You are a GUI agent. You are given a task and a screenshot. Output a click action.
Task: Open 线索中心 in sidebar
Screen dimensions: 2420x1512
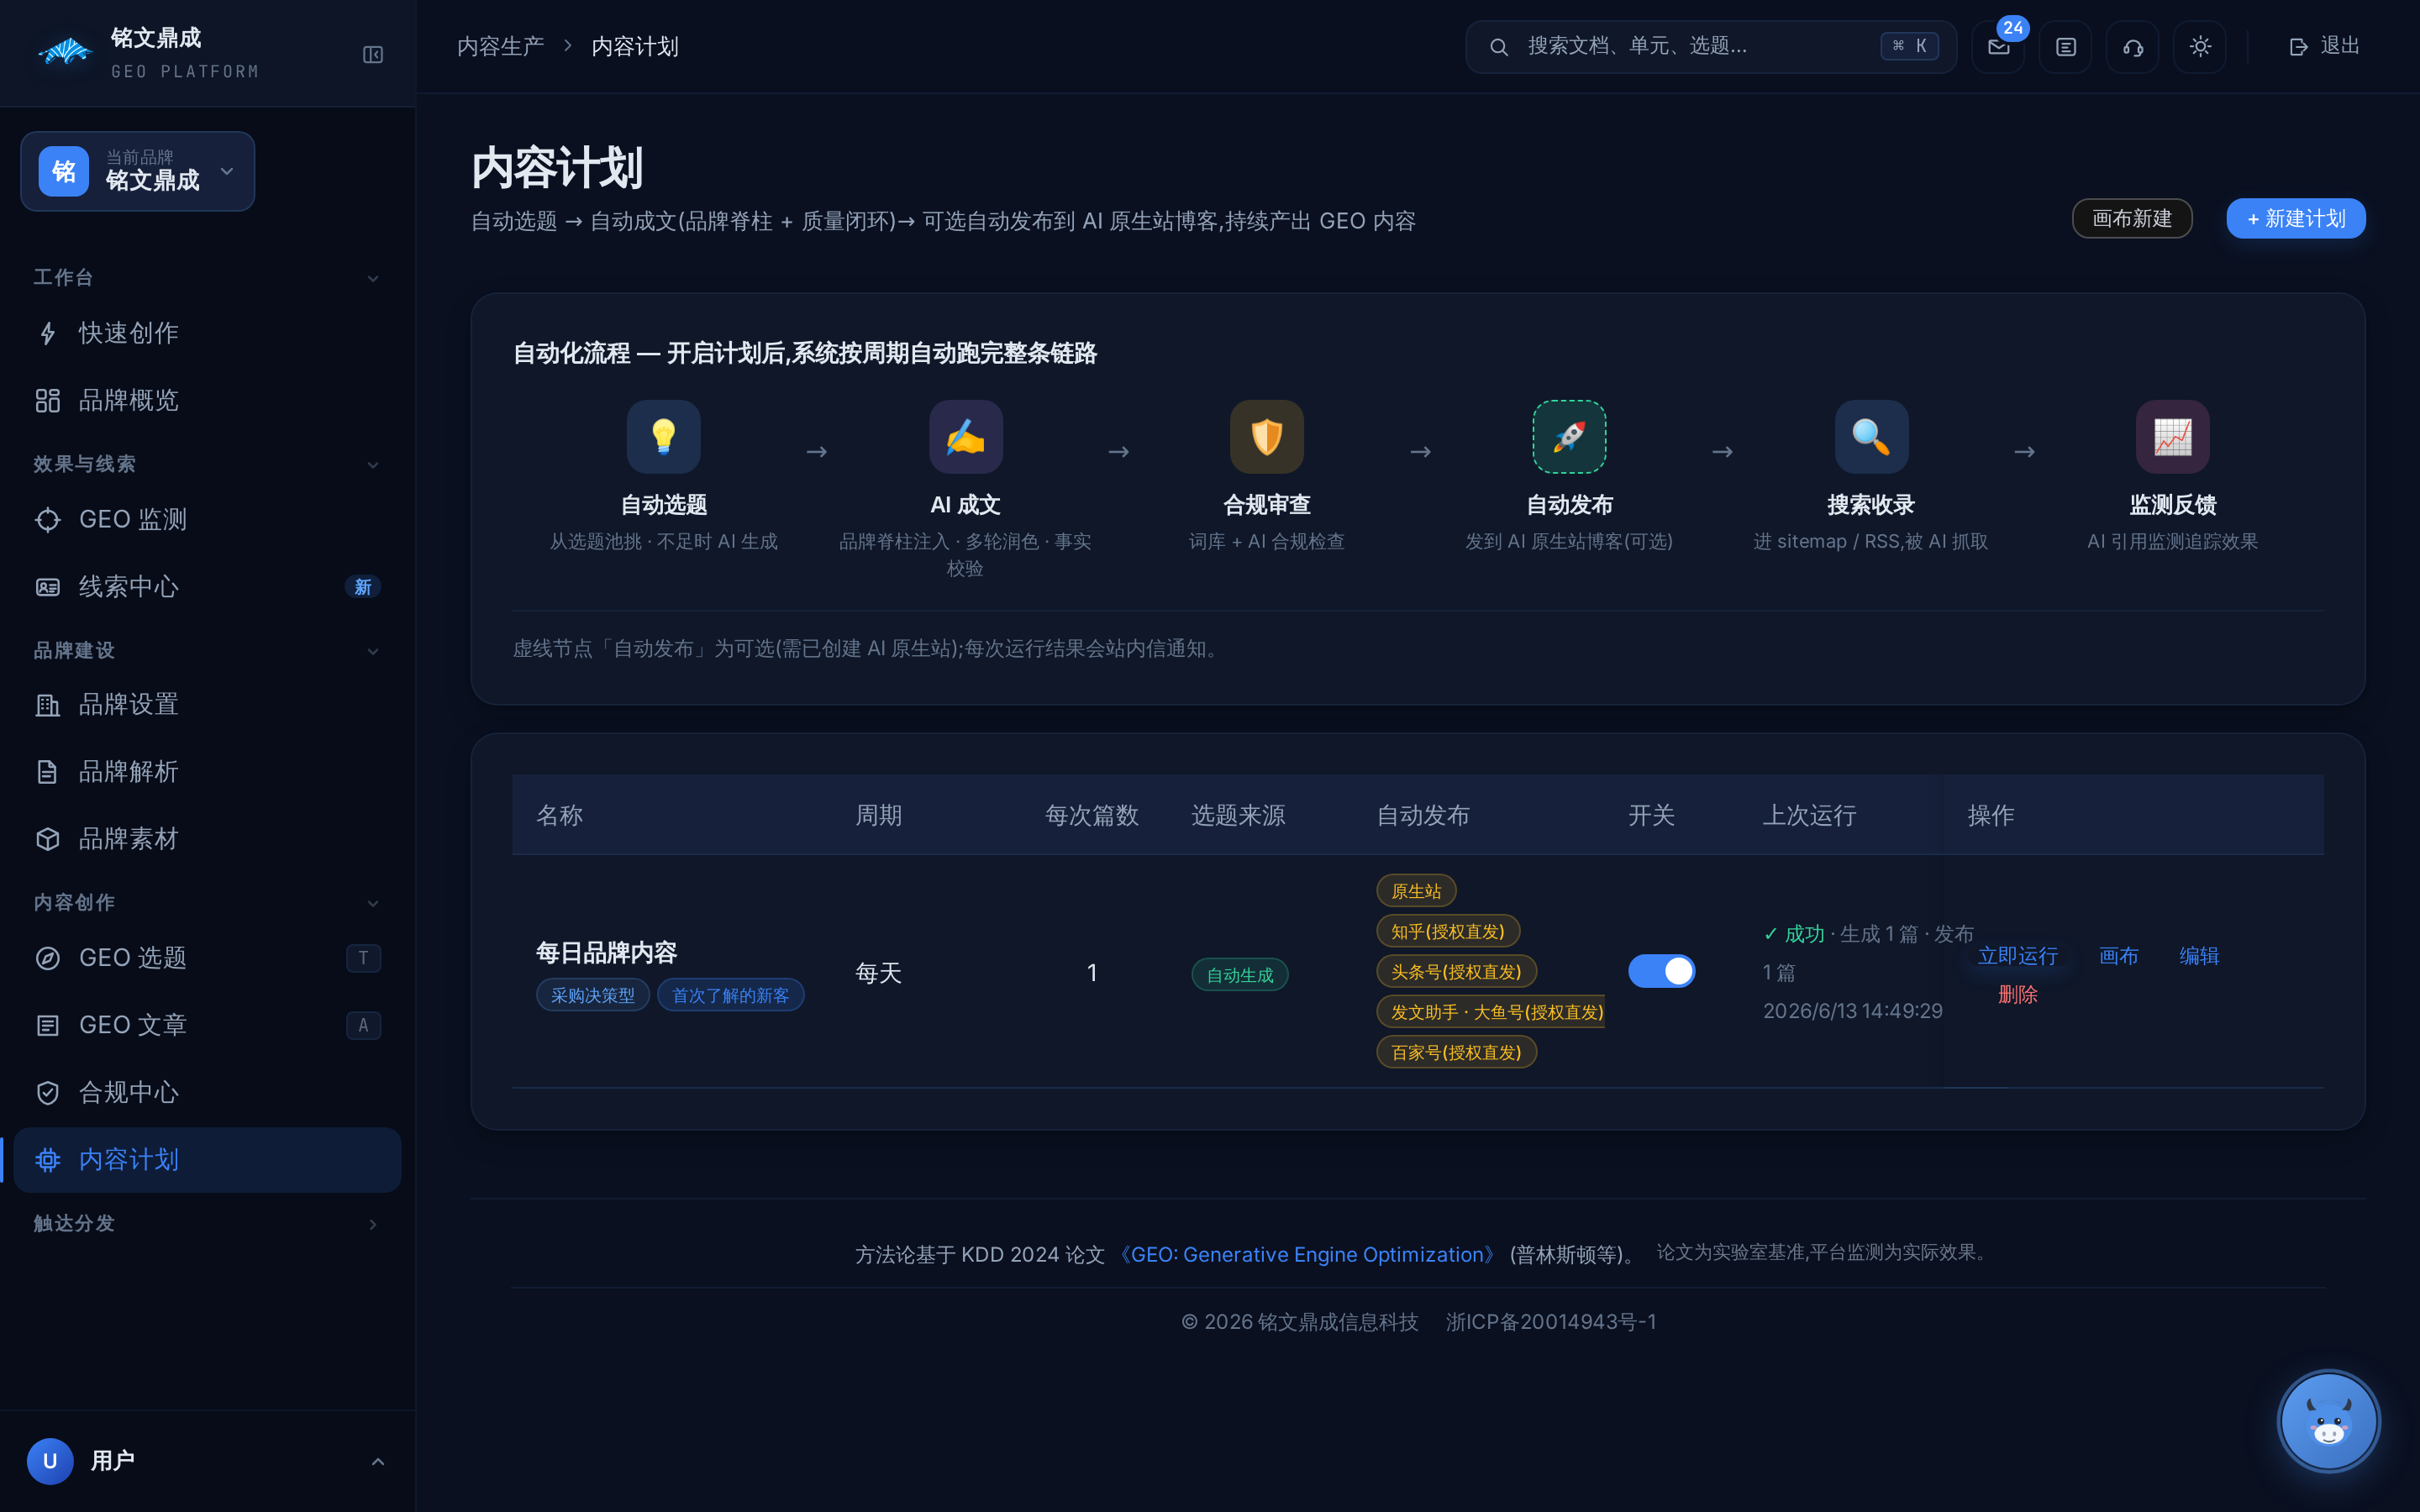(207, 587)
